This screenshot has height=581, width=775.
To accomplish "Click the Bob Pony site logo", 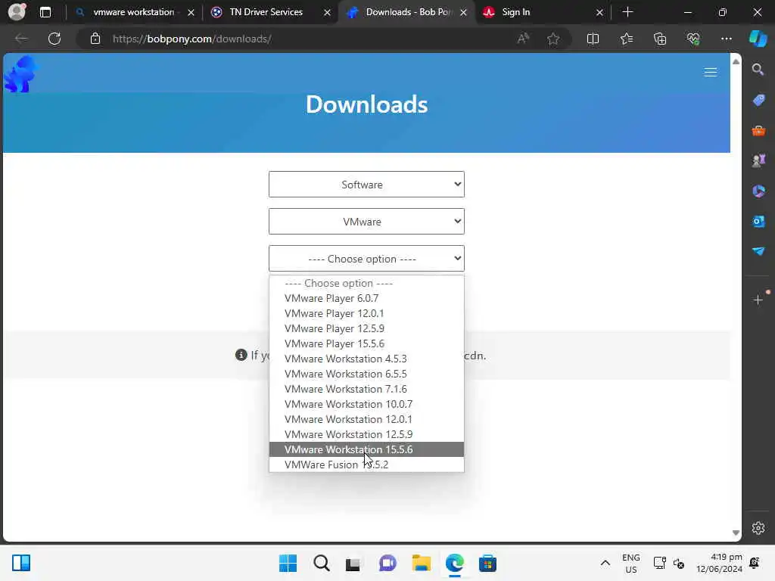I will tap(20, 74).
